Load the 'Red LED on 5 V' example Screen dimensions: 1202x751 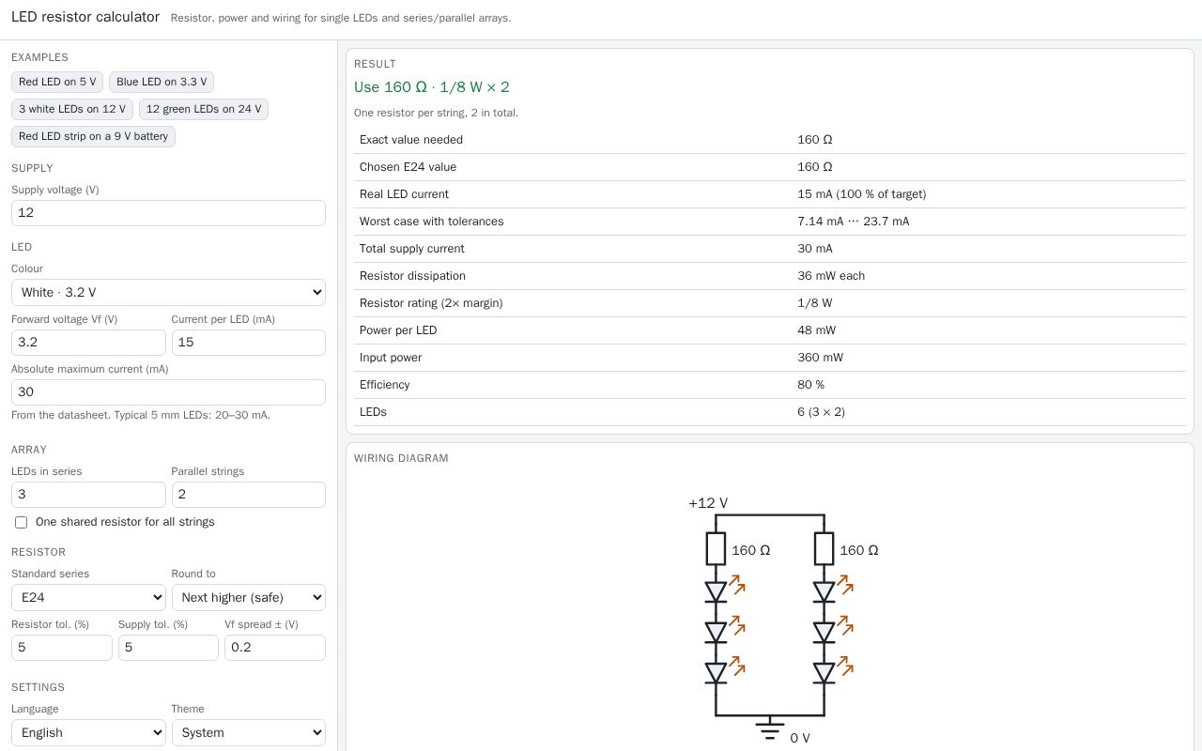(57, 82)
